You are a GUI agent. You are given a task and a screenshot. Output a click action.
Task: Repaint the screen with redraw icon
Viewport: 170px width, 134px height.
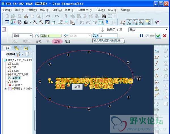click(7, 22)
